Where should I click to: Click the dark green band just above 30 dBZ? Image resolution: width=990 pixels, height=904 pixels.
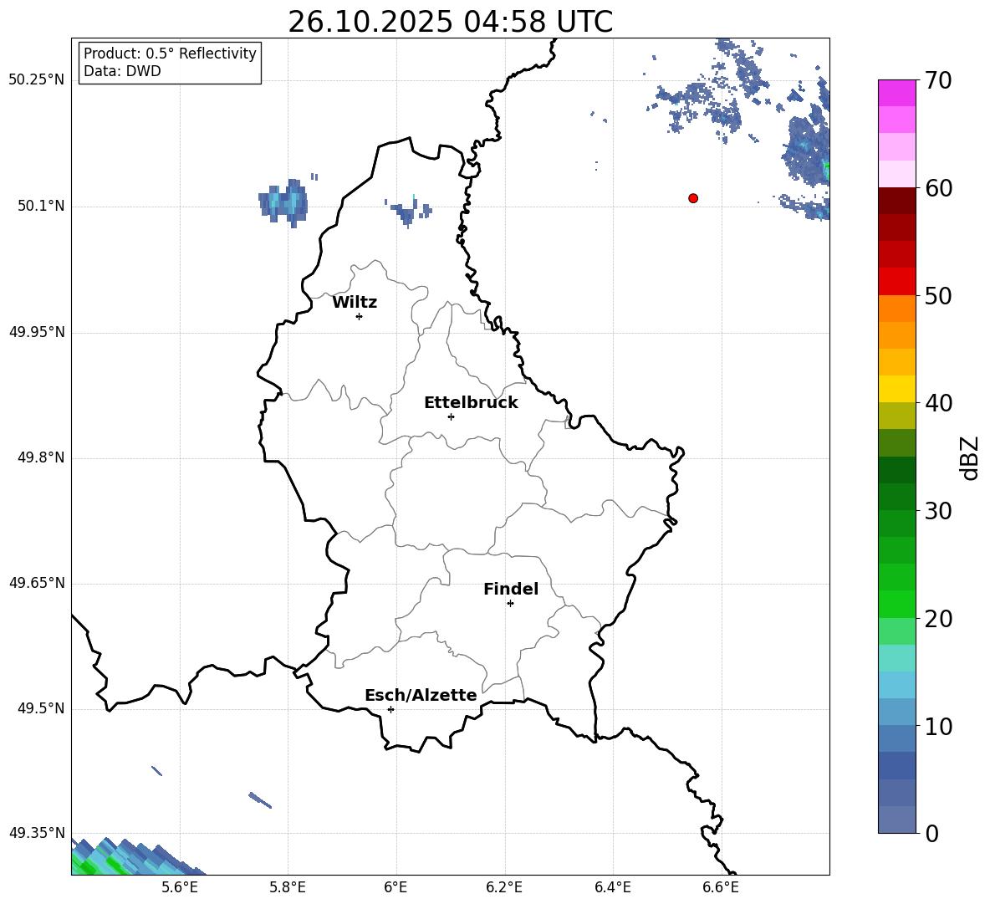(896, 497)
